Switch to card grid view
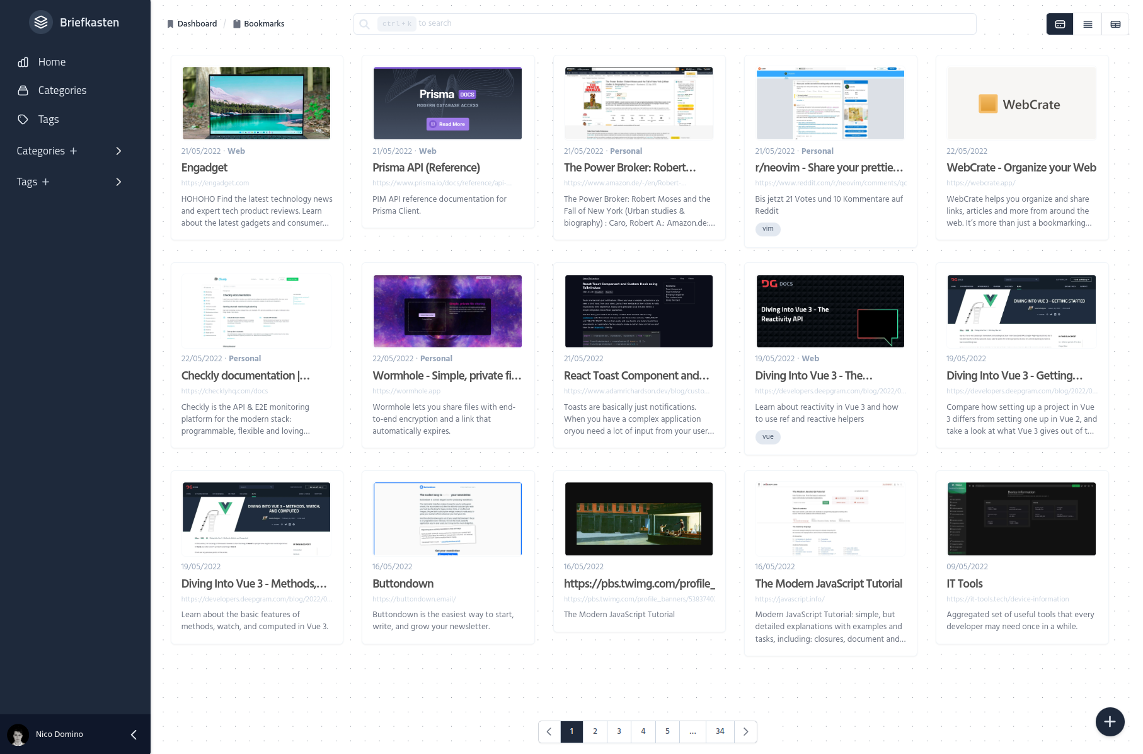Viewport: 1143px width, 754px height. click(1060, 24)
